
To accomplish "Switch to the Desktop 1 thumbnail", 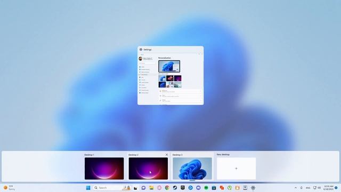I will (104, 169).
